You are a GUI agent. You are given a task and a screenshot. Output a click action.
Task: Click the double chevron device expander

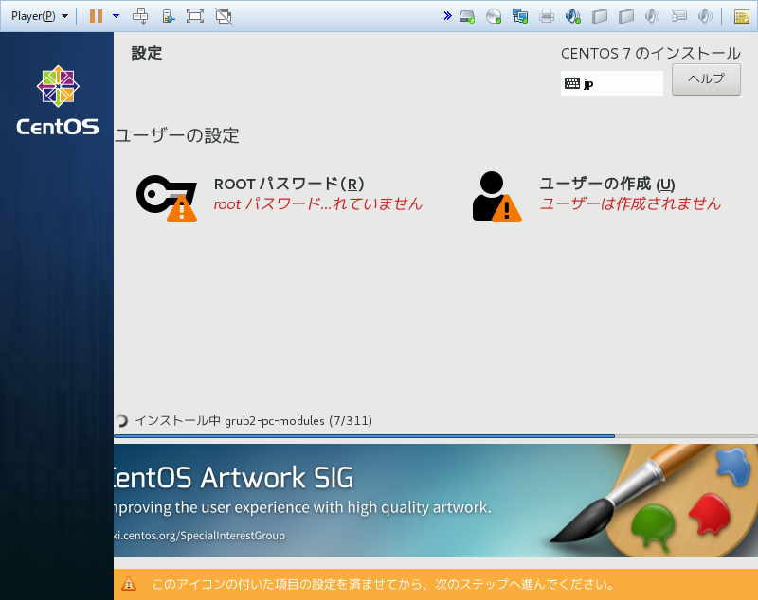pyautogui.click(x=447, y=16)
